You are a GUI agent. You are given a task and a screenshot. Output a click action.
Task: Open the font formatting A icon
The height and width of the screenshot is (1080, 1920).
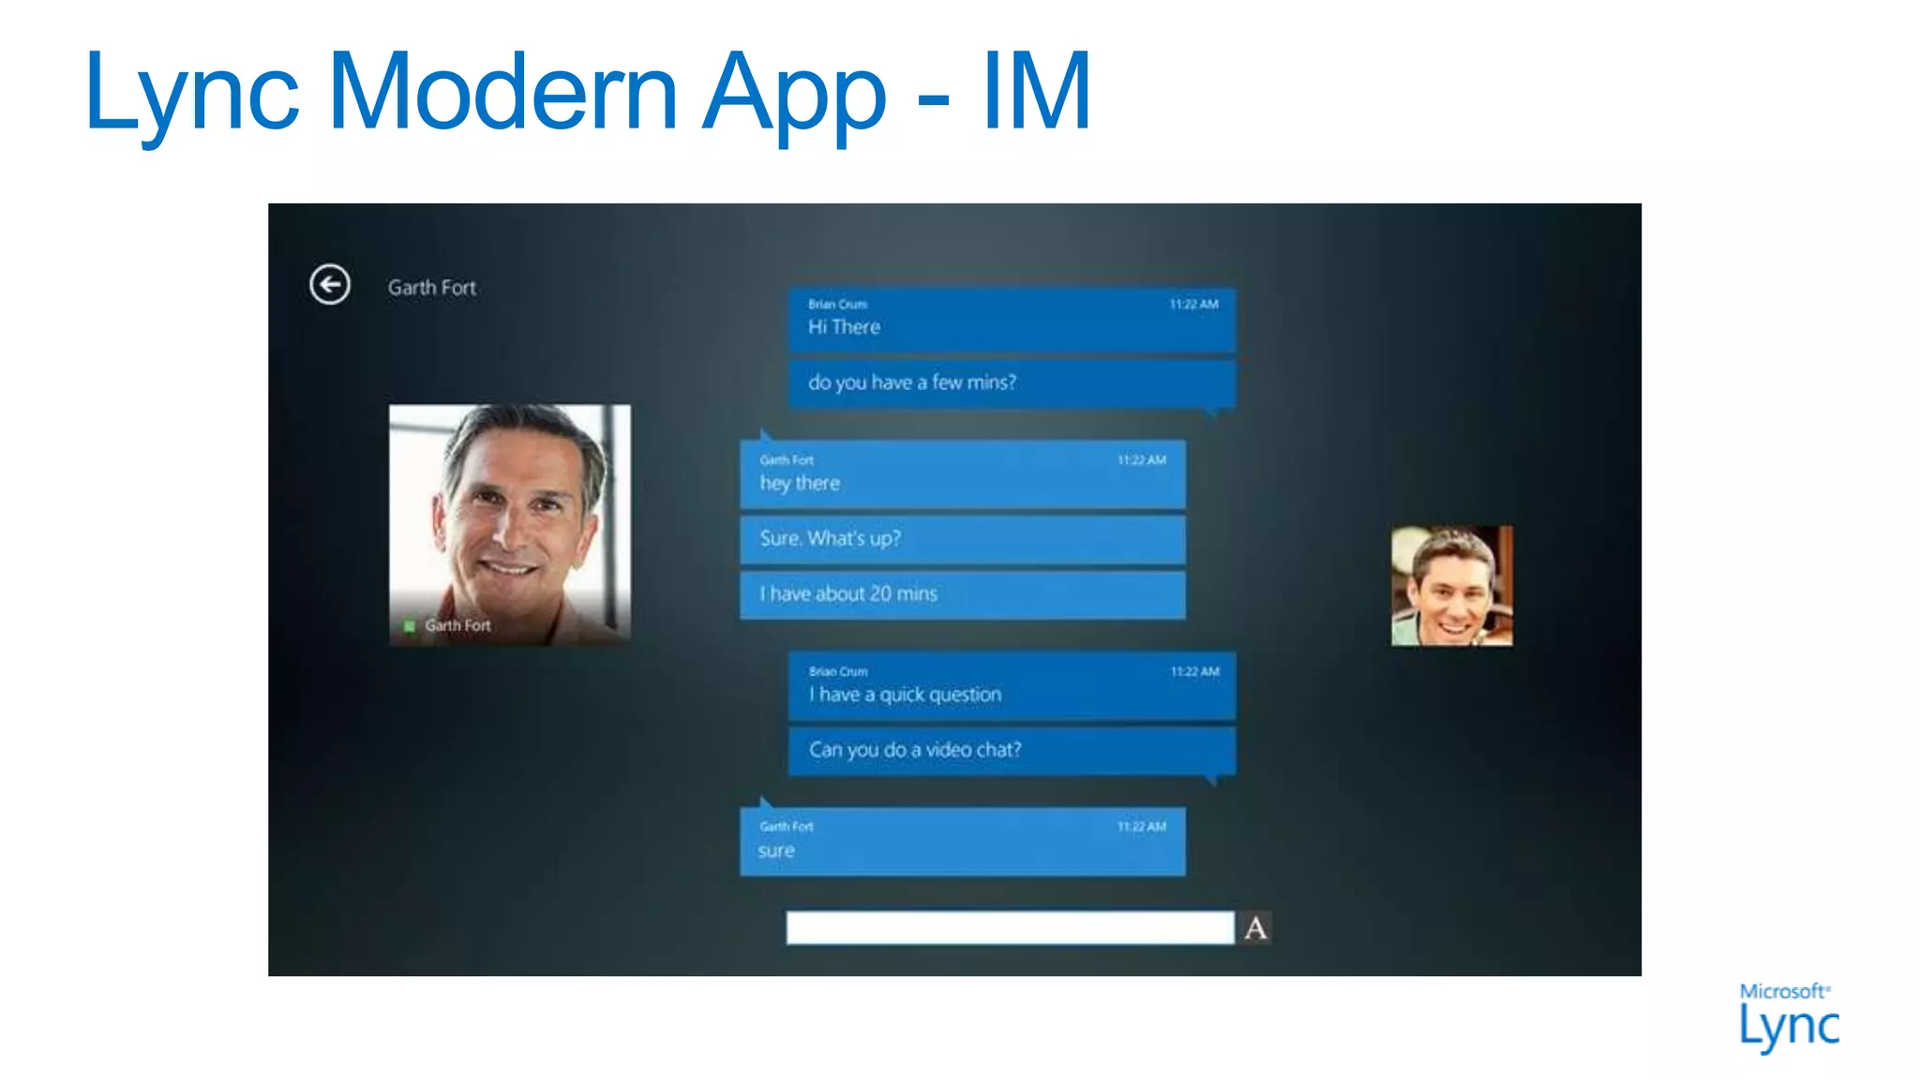click(x=1256, y=928)
